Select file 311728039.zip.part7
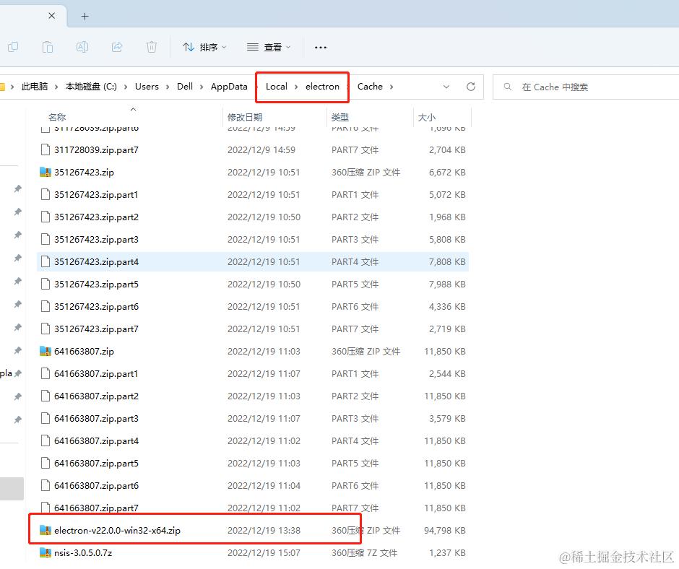Viewport: 679px width, 569px height. (253, 149)
